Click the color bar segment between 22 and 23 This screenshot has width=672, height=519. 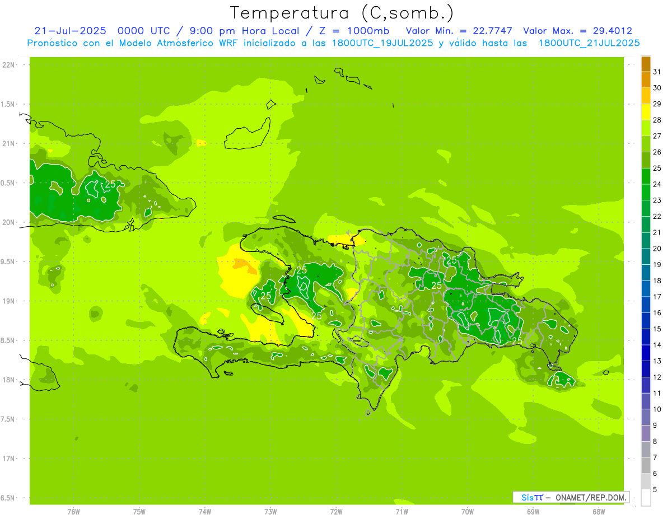click(646, 208)
